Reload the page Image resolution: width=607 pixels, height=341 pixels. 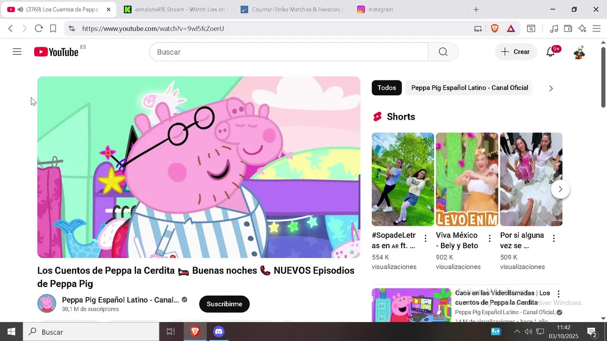coord(39,28)
